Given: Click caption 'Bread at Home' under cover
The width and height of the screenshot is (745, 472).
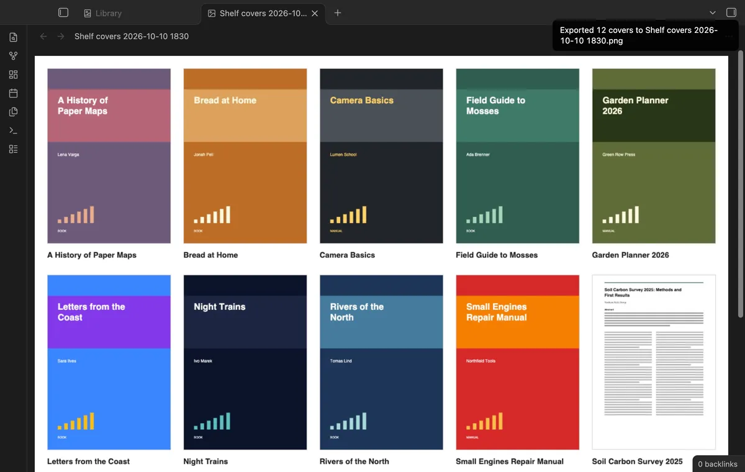Looking at the screenshot, I should (x=210, y=255).
